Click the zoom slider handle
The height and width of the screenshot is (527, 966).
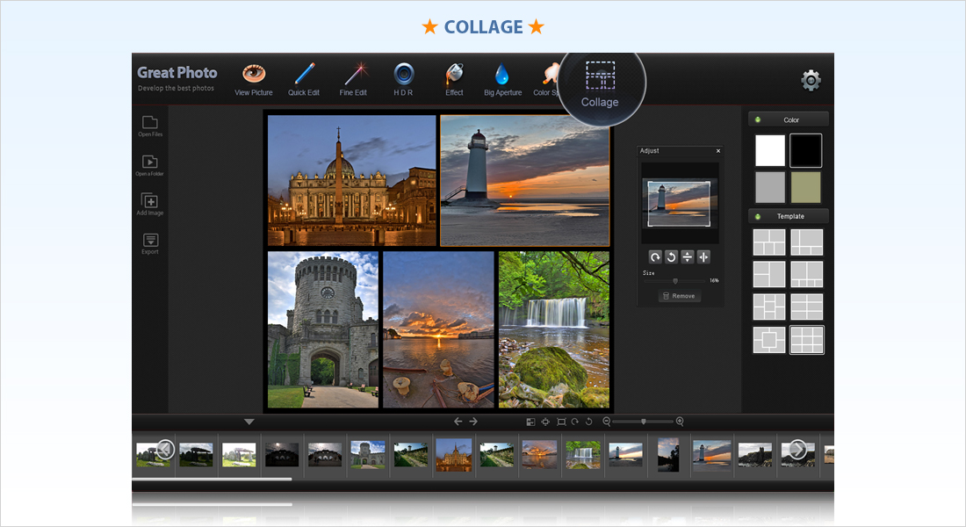tap(644, 422)
